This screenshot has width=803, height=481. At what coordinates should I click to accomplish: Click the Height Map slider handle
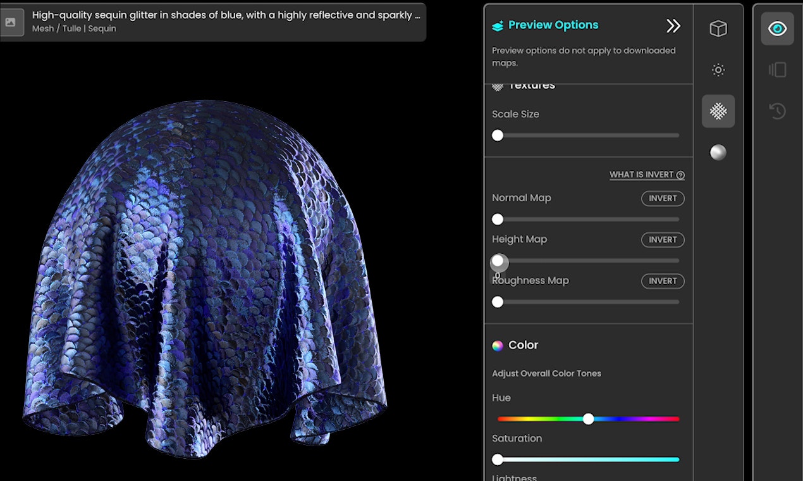[498, 261]
